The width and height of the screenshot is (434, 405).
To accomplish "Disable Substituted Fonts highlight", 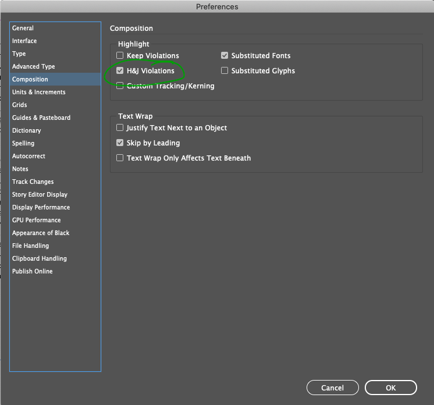I will (225, 55).
